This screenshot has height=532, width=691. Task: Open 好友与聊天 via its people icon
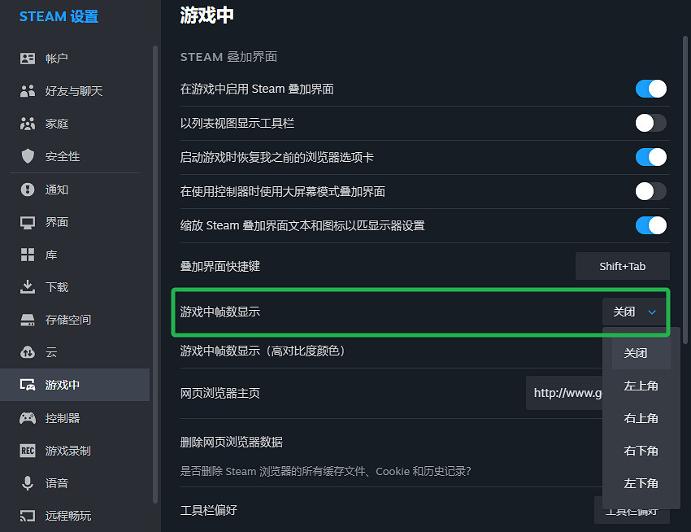28,91
